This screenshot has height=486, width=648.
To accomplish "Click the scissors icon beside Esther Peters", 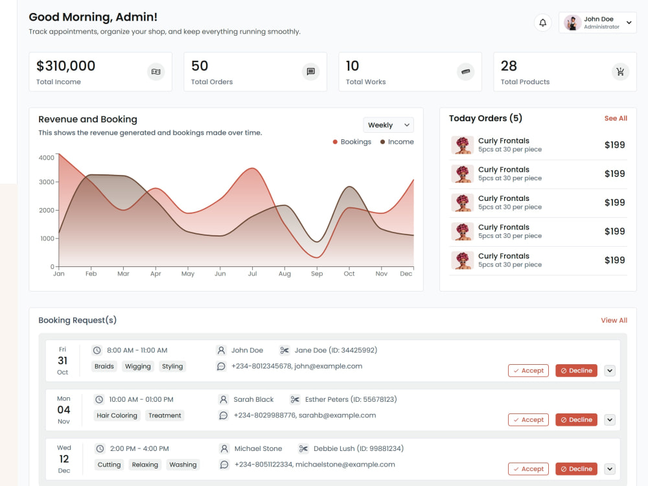I will (295, 400).
